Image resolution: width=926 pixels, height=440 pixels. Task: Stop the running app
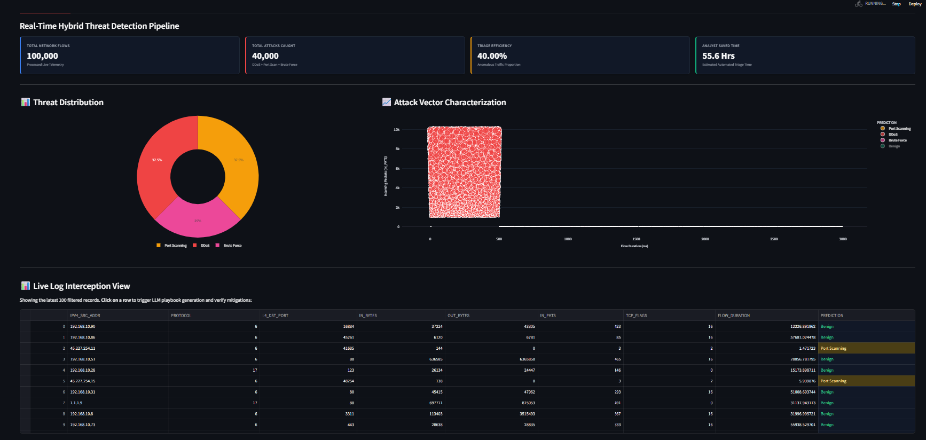click(896, 4)
